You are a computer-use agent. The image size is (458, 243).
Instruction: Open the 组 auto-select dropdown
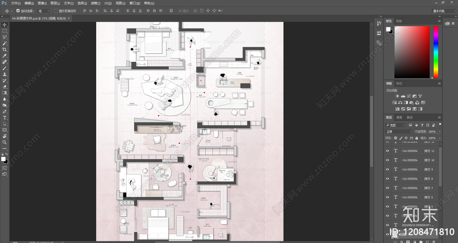44,11
